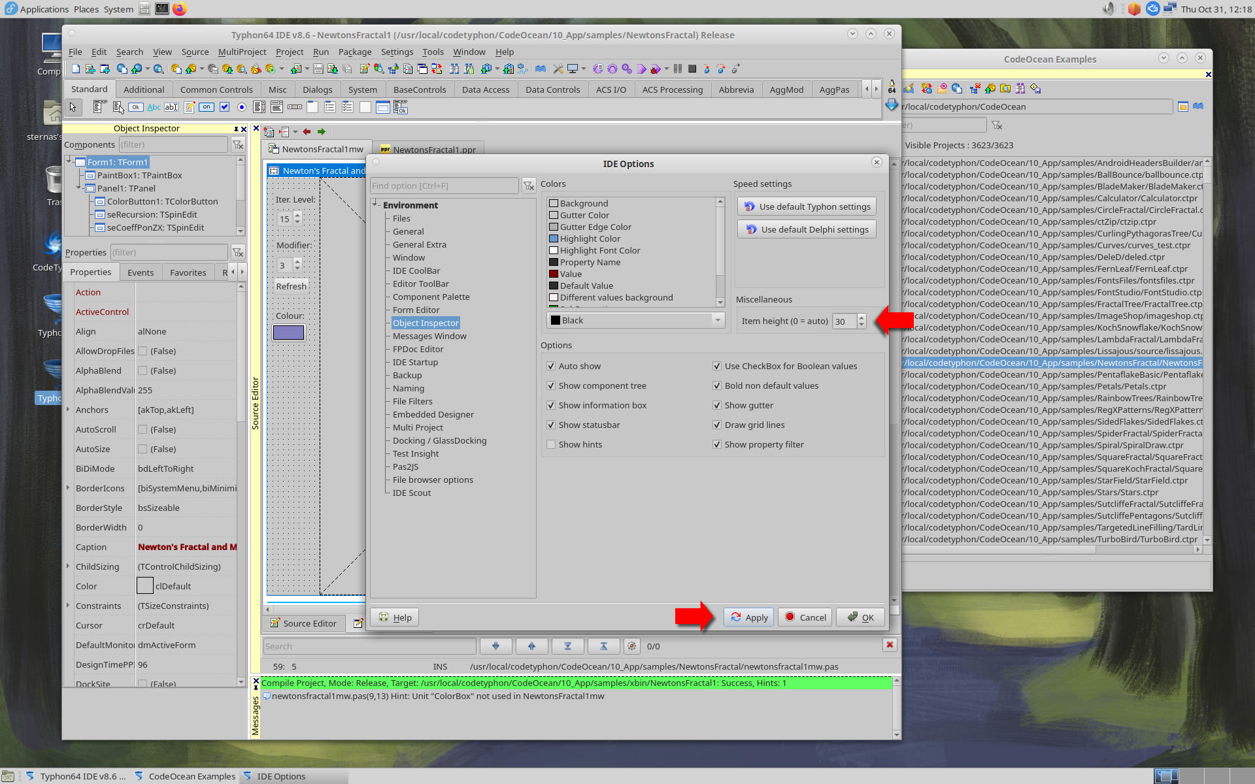The height and width of the screenshot is (784, 1255).
Task: Select the TEdit 'abI' component icon
Action: [171, 107]
